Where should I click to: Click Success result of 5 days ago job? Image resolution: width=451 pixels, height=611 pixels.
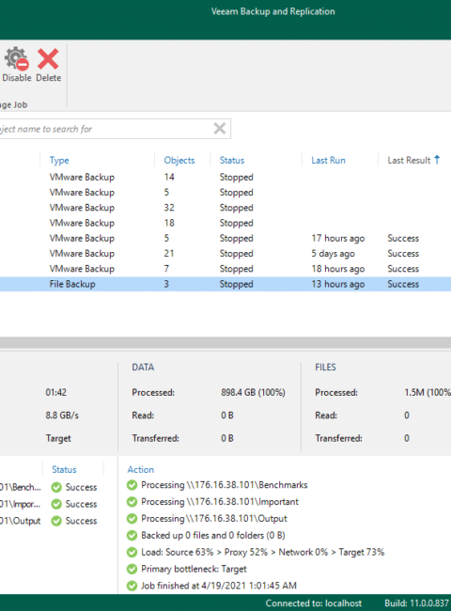(x=403, y=253)
